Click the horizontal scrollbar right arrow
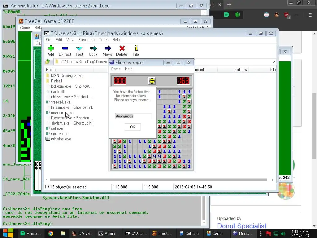Image resolution: width=317 pixels, height=238 pixels. point(273,180)
